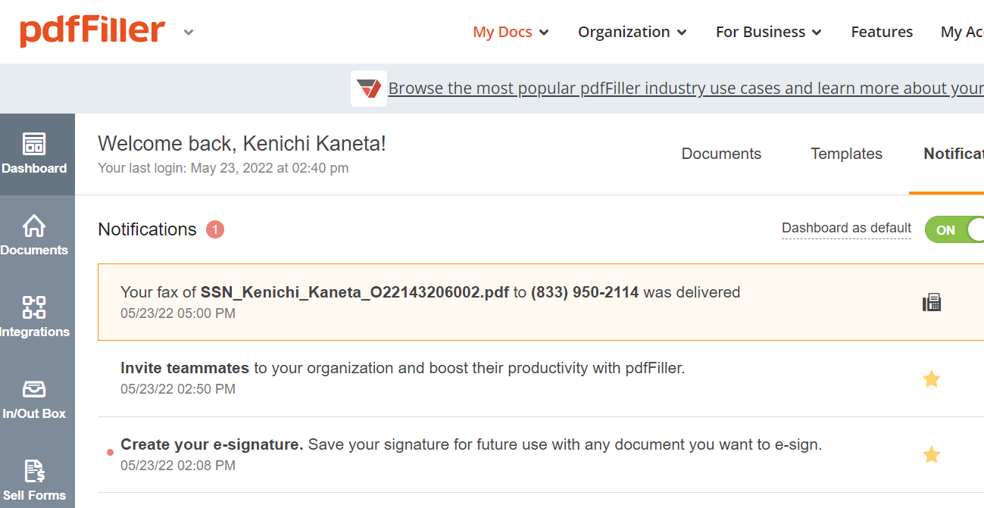This screenshot has height=508, width=984.
Task: Go to Documents in the sidebar
Action: click(x=35, y=235)
